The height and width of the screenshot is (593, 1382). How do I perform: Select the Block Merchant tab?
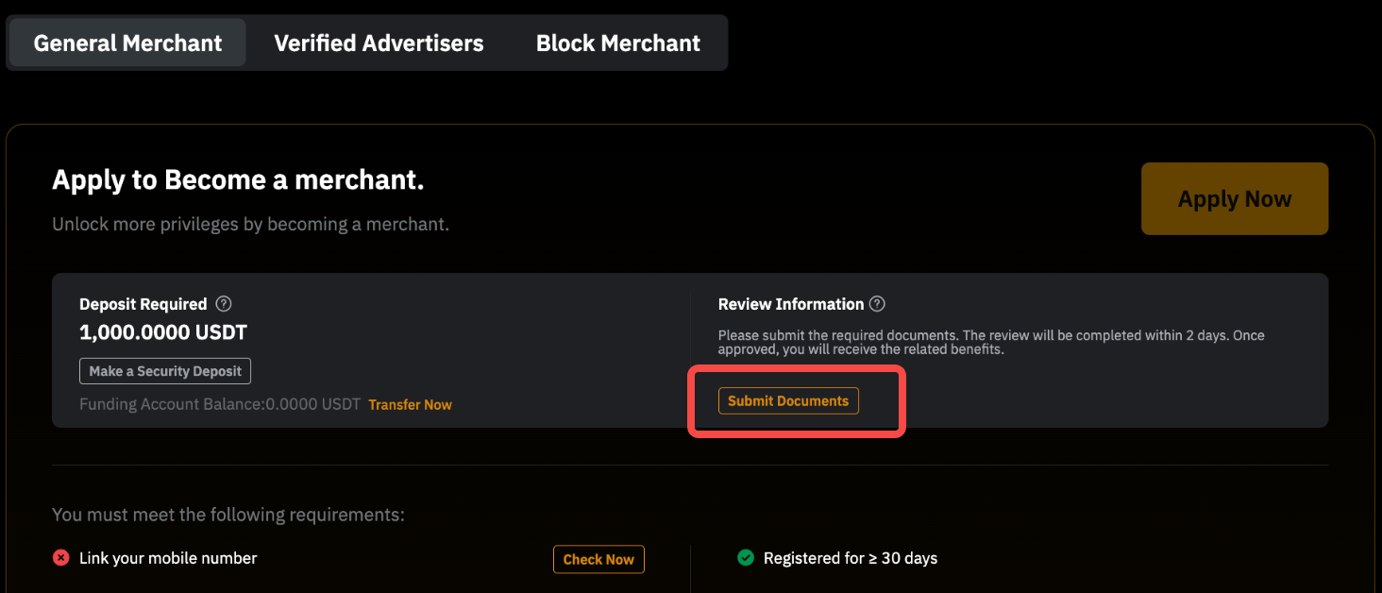(x=617, y=43)
